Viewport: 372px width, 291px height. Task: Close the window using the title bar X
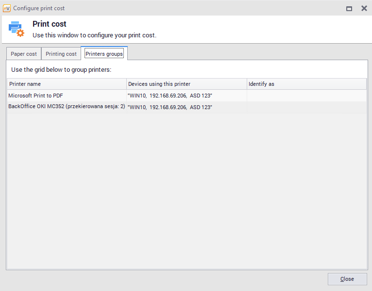coord(364,8)
